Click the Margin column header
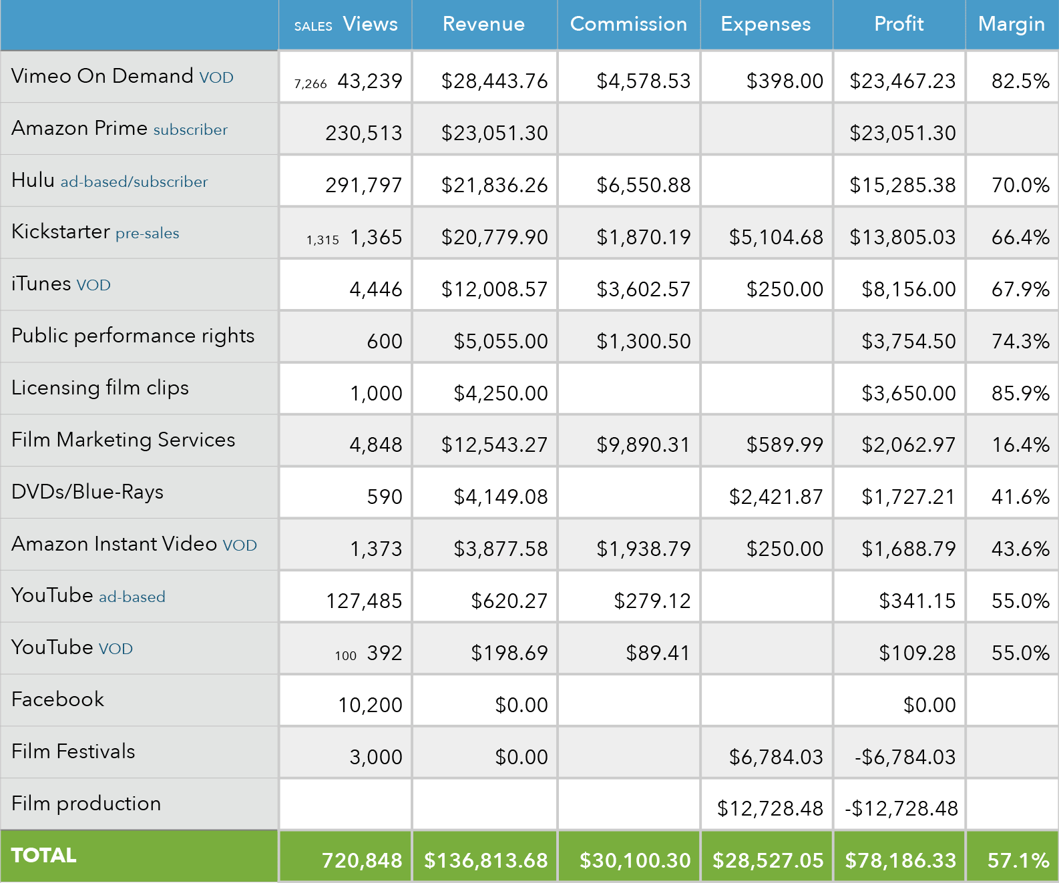The height and width of the screenshot is (883, 1059). pyautogui.click(x=1012, y=25)
